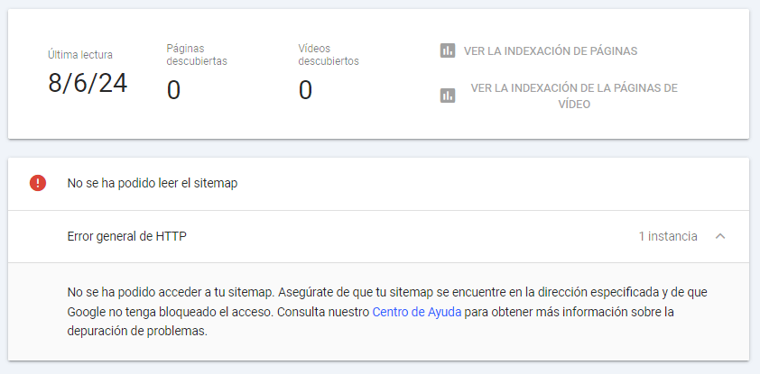The height and width of the screenshot is (374, 760).
Task: Click the Vídeos descubiertos label
Action: pos(329,55)
